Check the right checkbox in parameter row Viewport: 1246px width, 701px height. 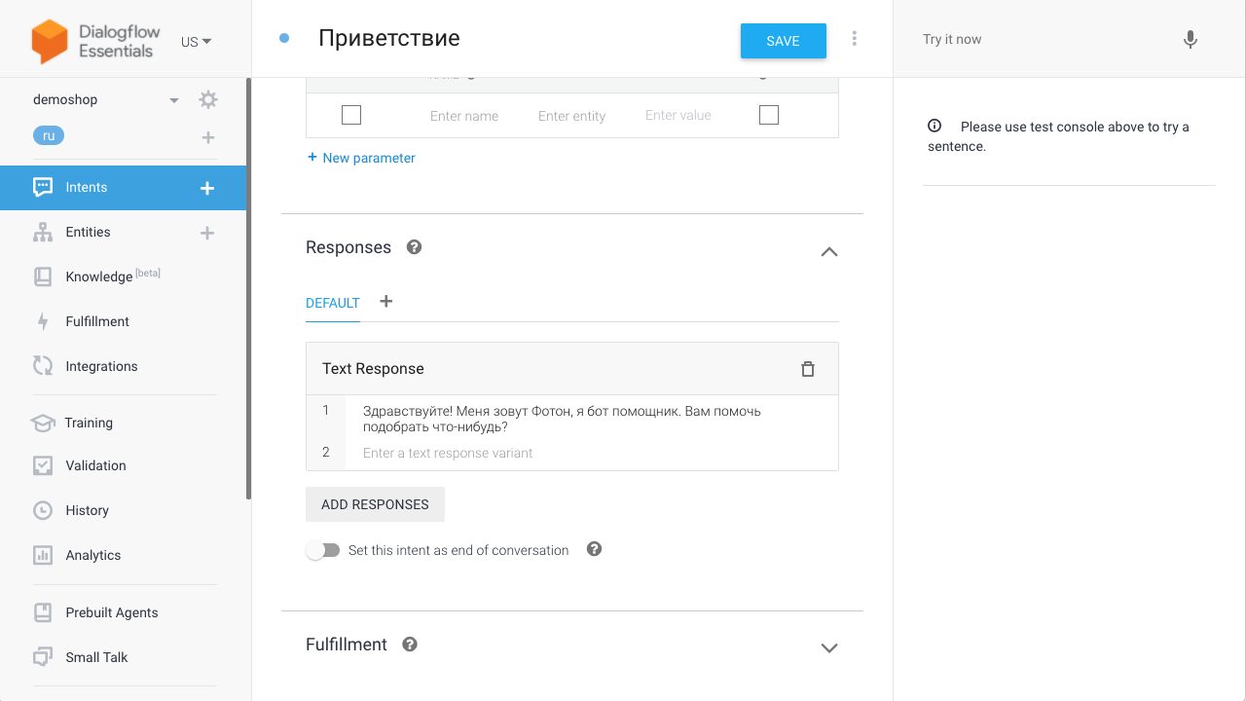[x=769, y=115]
